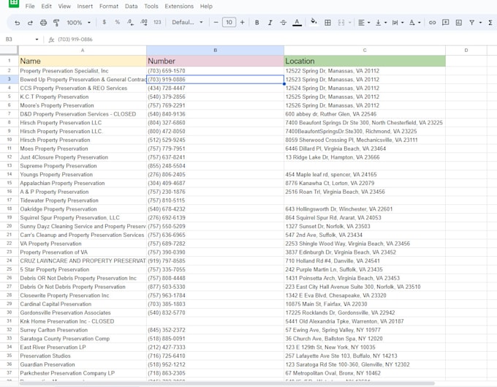This screenshot has width=497, height=387.
Task: Open the Insert menu
Action: (x=85, y=6)
